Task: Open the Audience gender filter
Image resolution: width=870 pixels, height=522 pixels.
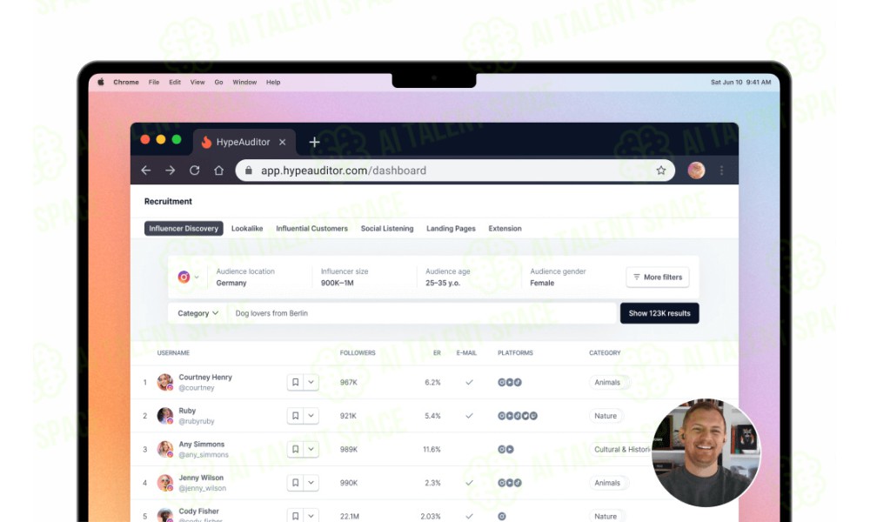Action: [x=558, y=277]
